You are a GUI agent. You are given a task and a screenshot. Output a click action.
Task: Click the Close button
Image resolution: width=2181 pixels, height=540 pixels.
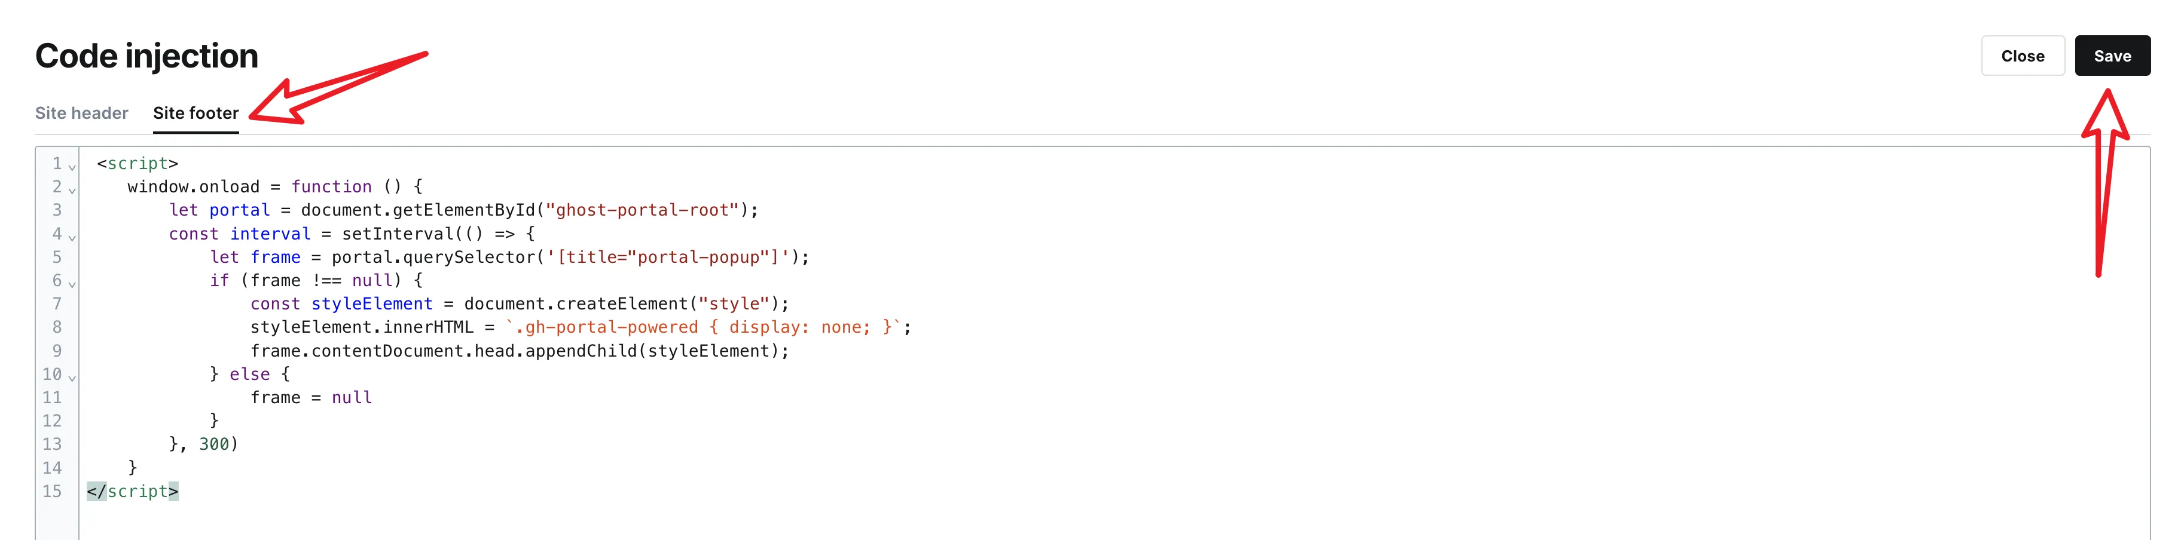pos(2023,55)
